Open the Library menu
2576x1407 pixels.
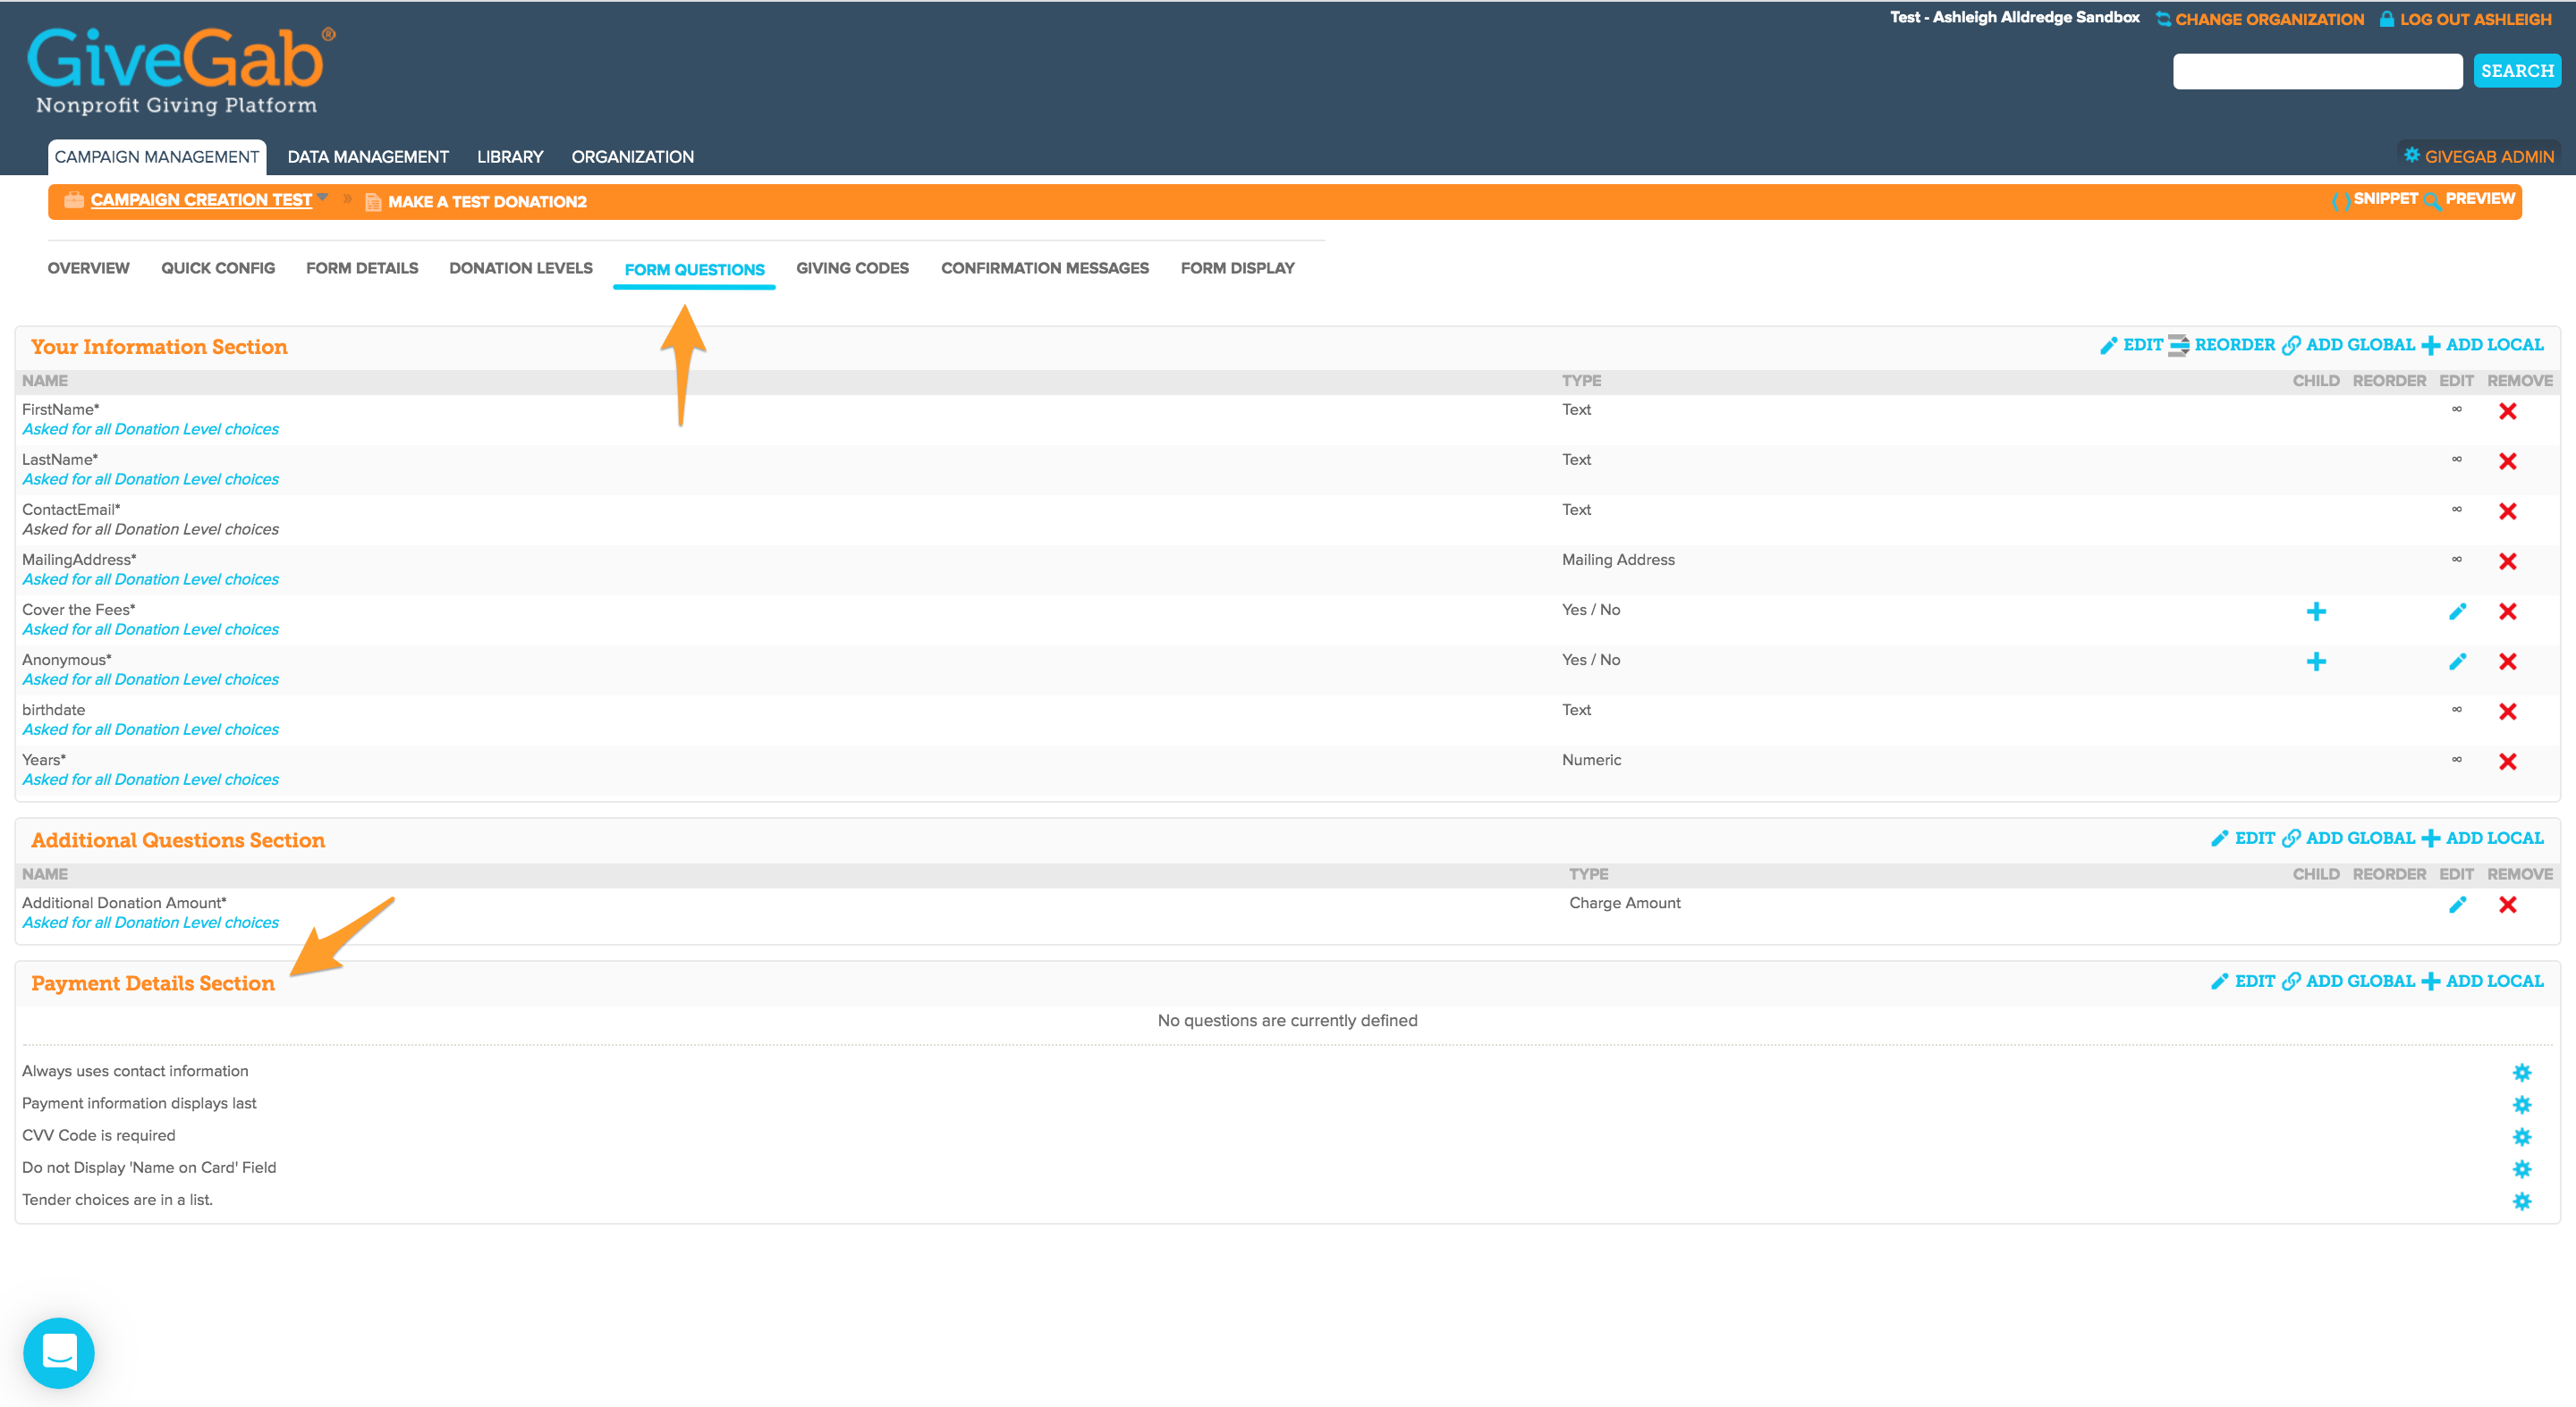pyautogui.click(x=510, y=157)
